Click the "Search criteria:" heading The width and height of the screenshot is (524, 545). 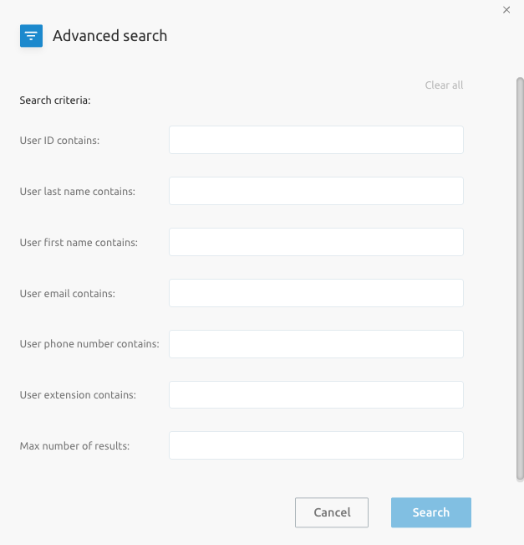55,100
